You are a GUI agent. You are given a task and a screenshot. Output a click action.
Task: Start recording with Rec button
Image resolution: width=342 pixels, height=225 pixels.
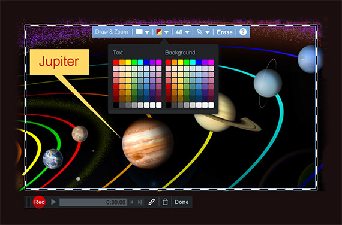pyautogui.click(x=39, y=202)
